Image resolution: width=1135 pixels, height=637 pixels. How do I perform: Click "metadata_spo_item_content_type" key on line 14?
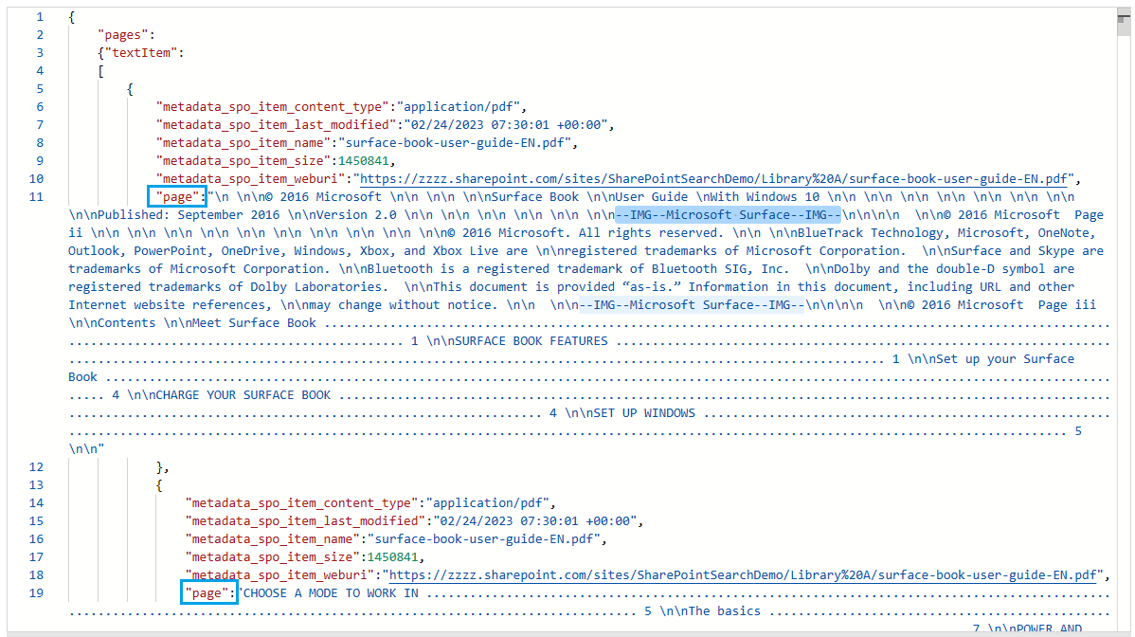click(302, 503)
